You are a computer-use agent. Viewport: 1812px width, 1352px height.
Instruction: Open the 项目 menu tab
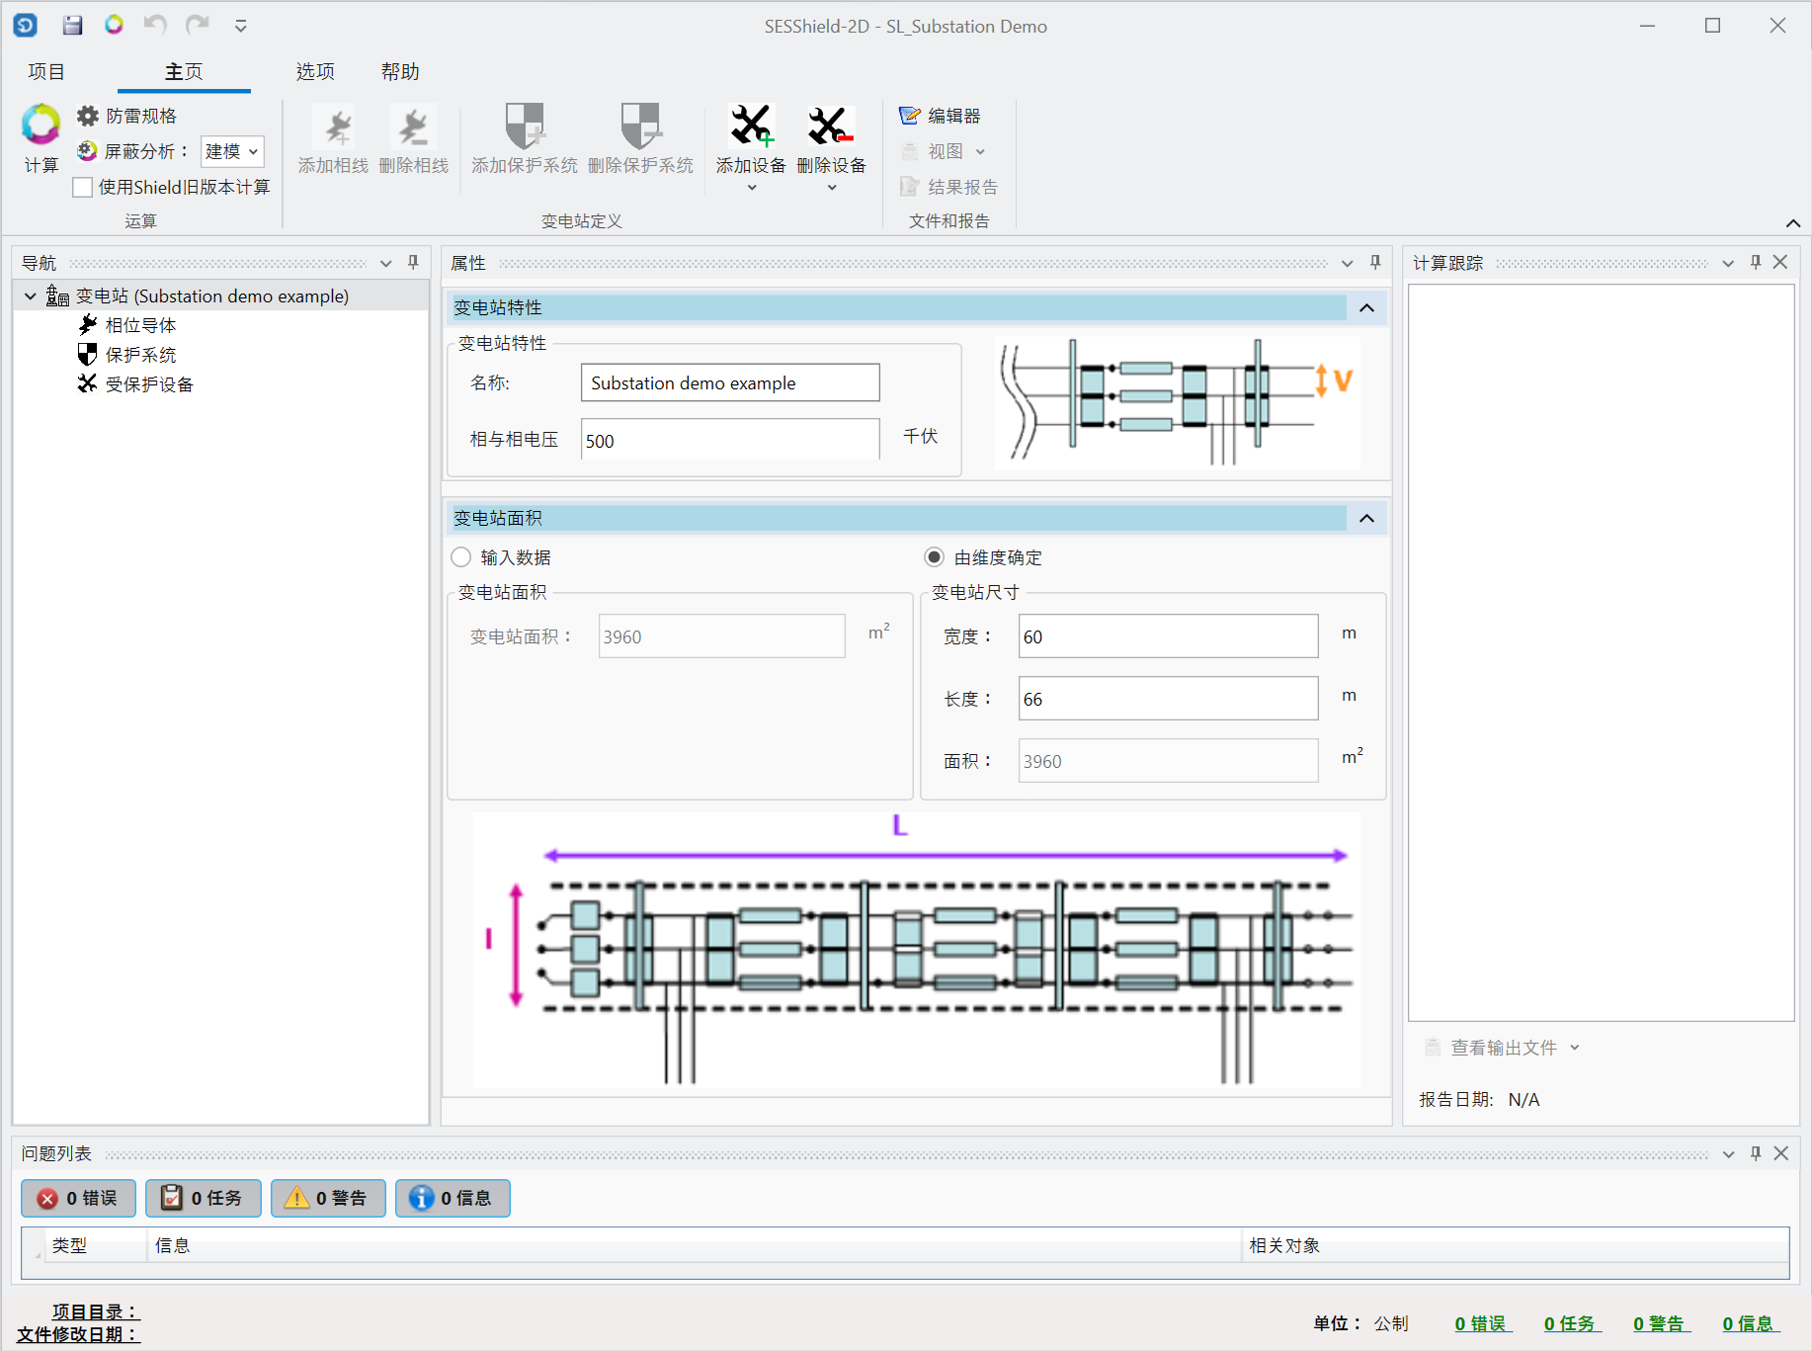tap(46, 71)
